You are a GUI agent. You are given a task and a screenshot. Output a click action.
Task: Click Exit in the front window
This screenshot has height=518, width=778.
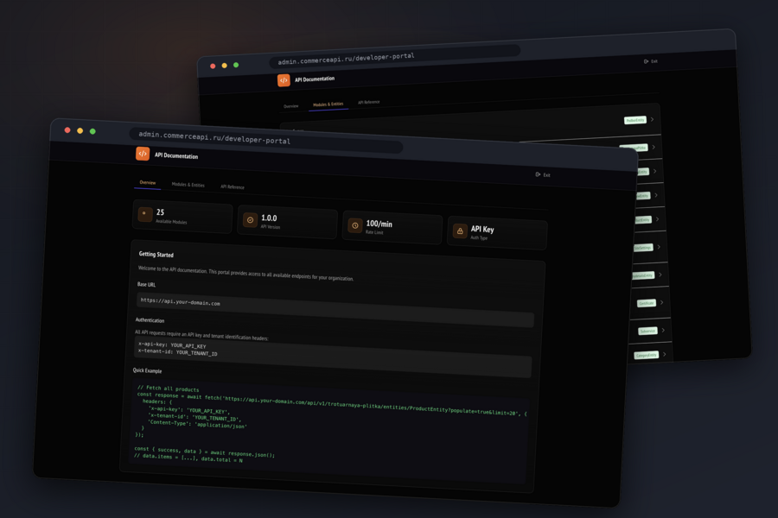pos(543,174)
